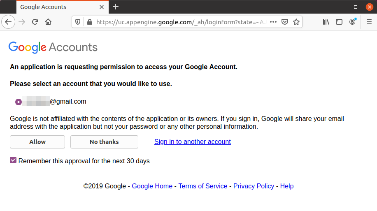Open page actions three-dot menu
The image size is (377, 211).
coord(273,22)
